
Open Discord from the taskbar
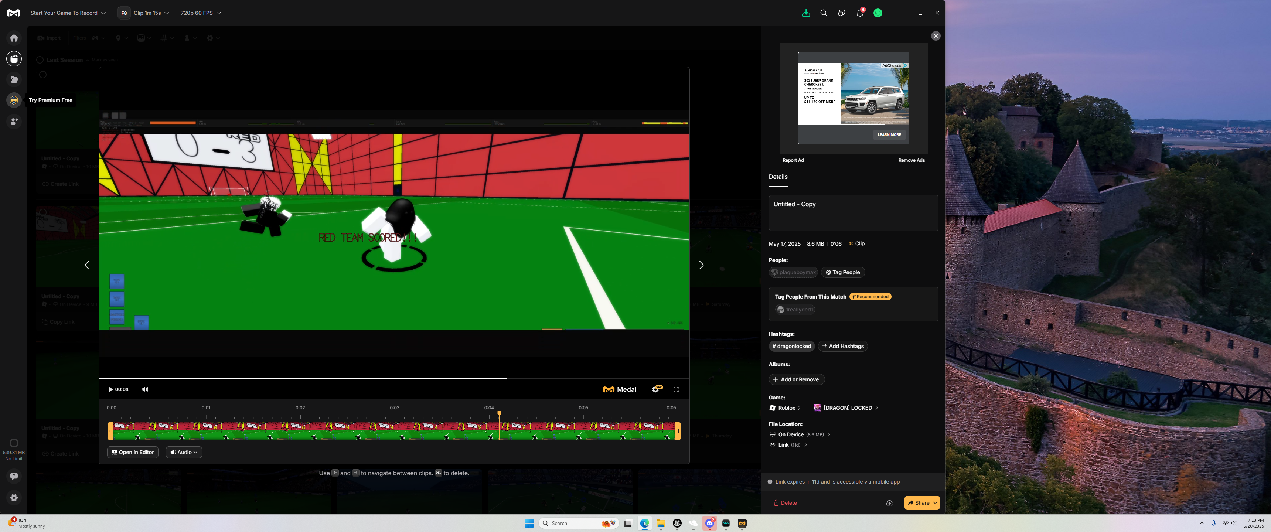710,523
